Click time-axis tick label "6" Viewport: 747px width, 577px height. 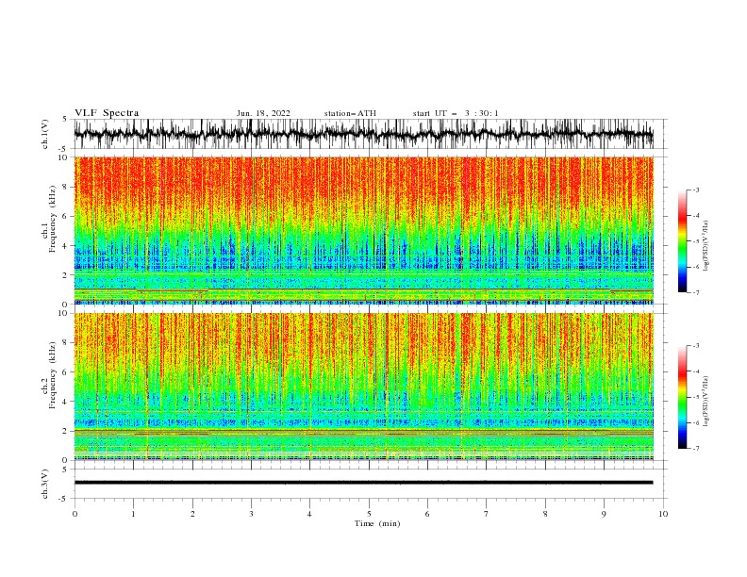[428, 514]
